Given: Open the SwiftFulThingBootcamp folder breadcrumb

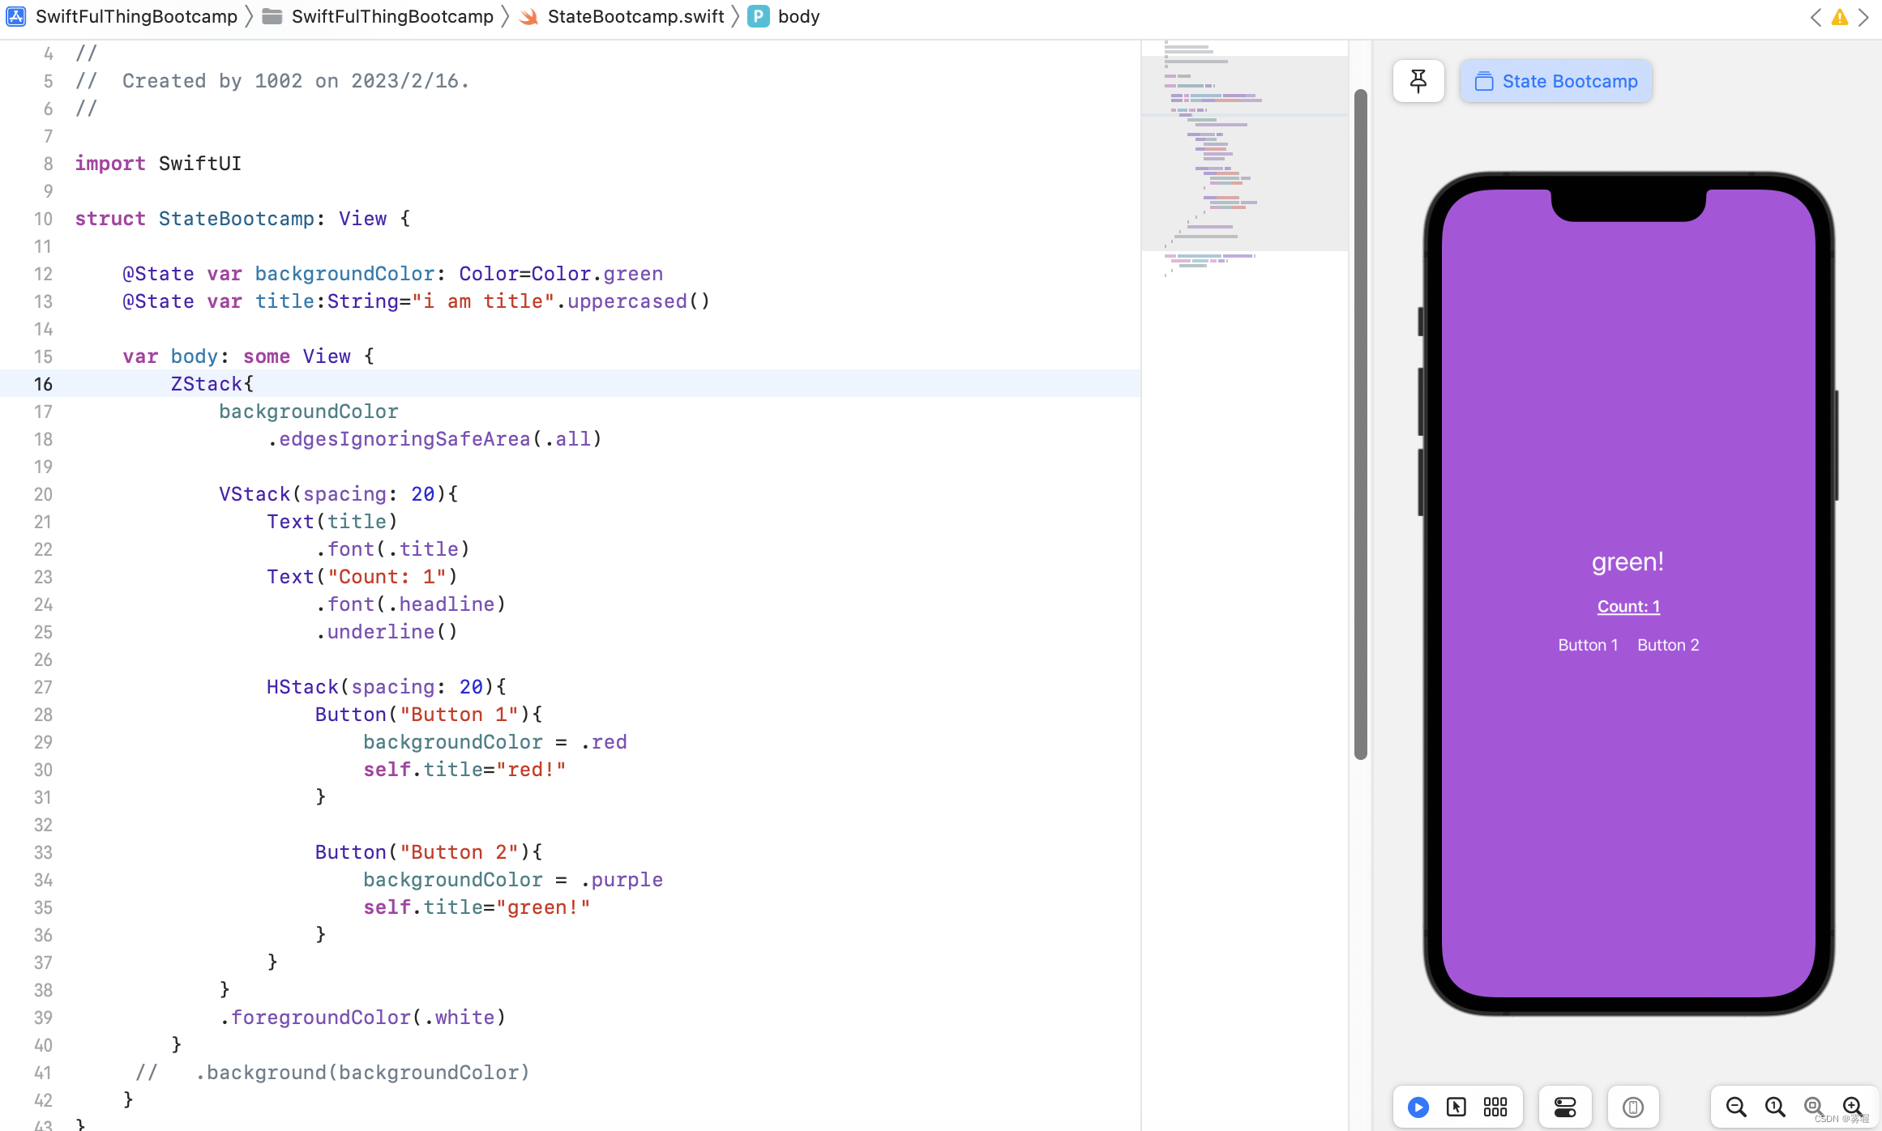Looking at the screenshot, I should 391,17.
